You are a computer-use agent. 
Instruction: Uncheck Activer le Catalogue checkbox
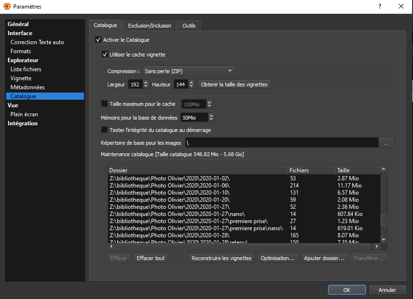pos(98,39)
